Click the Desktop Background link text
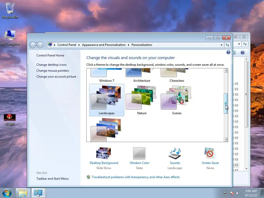This screenshot has width=264, height=198. click(104, 163)
